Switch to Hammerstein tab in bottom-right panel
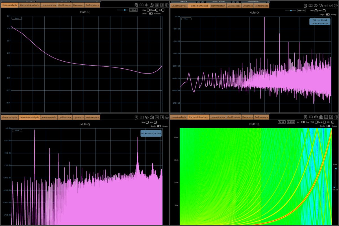The width and height of the screenshot is (339, 226). tap(218, 117)
